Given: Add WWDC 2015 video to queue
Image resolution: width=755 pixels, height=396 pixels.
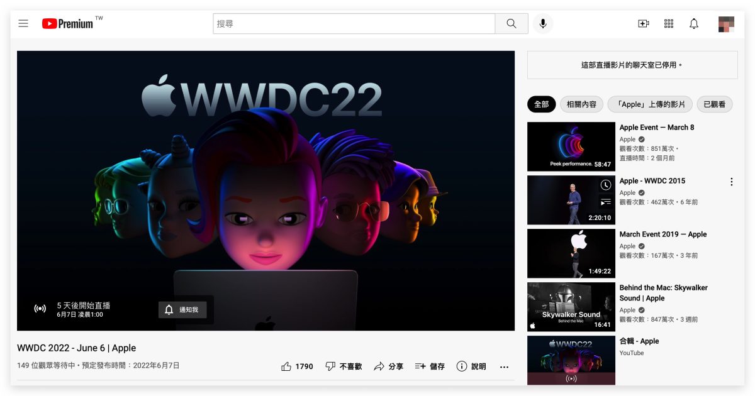Looking at the screenshot, I should (605, 202).
